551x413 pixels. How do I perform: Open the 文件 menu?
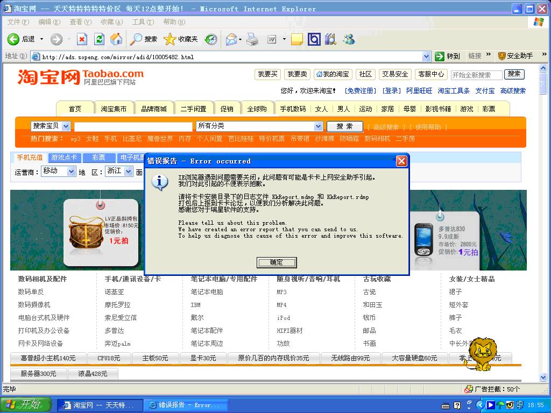click(x=18, y=22)
